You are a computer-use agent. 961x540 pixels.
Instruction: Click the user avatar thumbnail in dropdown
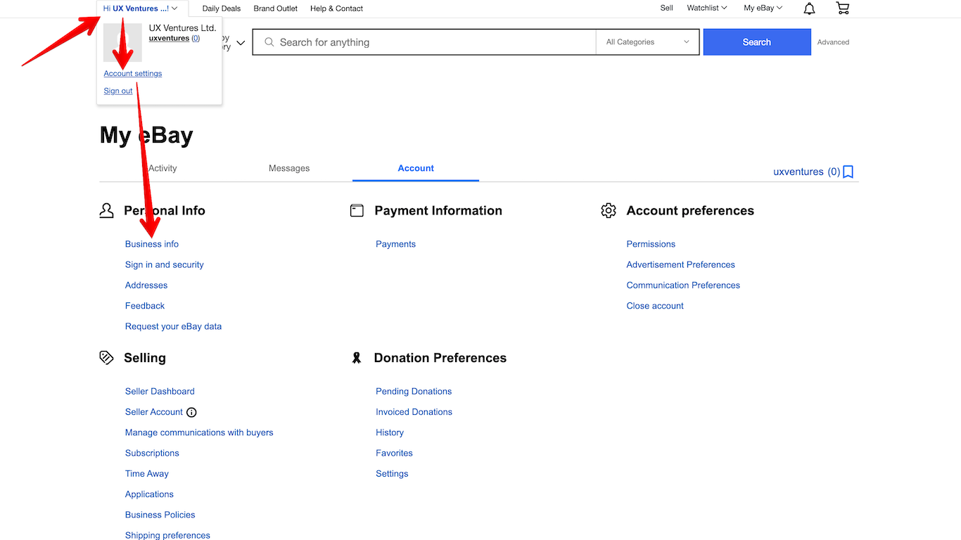click(122, 42)
